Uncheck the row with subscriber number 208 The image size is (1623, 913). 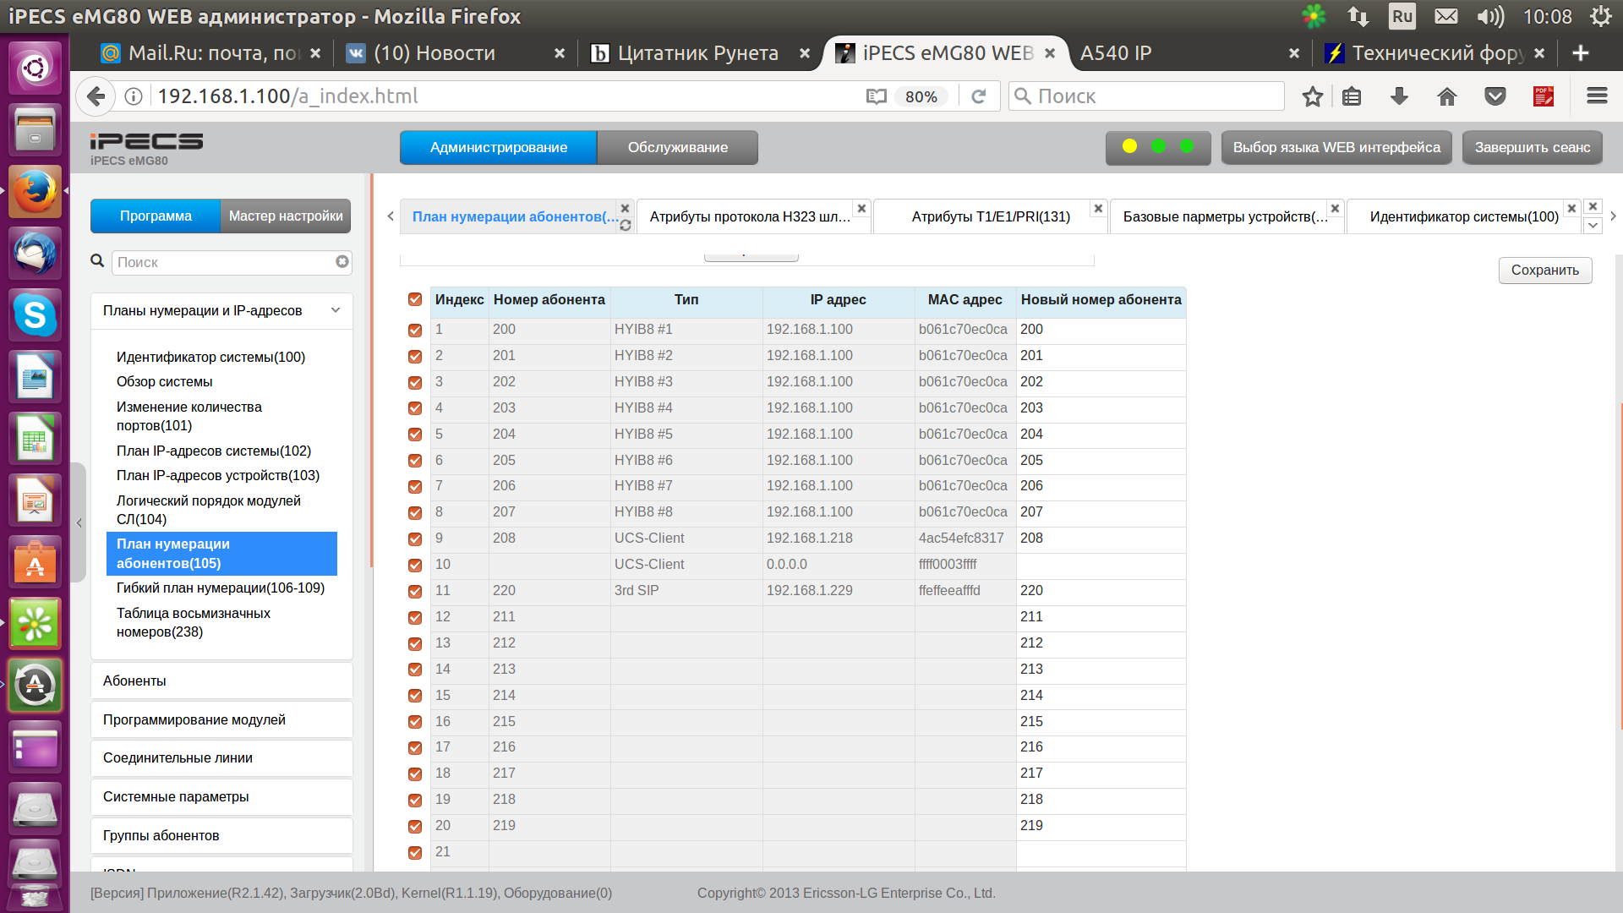click(415, 539)
